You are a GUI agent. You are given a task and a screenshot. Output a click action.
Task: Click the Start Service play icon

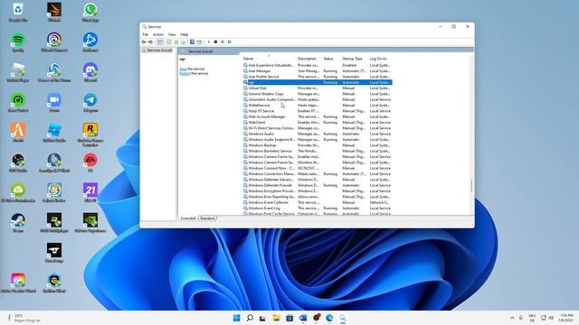pyautogui.click(x=209, y=42)
